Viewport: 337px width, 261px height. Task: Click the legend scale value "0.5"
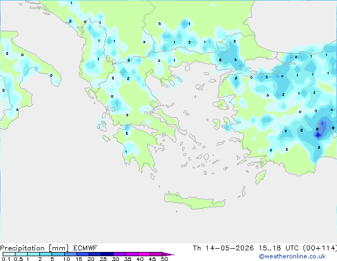(x=19, y=259)
